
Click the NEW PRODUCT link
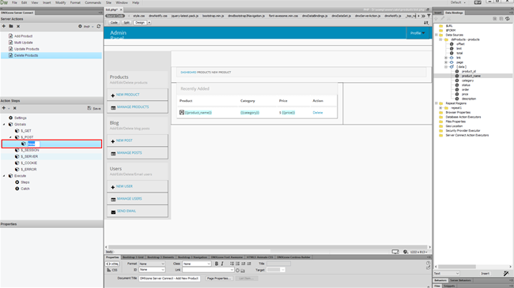[127, 95]
